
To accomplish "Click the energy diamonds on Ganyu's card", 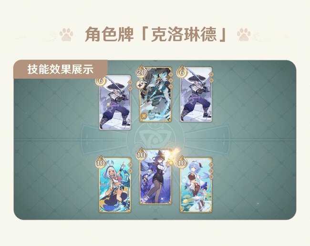I will pyautogui.click(x=211, y=171).
